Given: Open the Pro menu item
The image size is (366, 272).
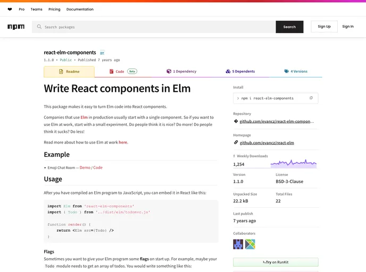Looking at the screenshot, I should 22,10.
